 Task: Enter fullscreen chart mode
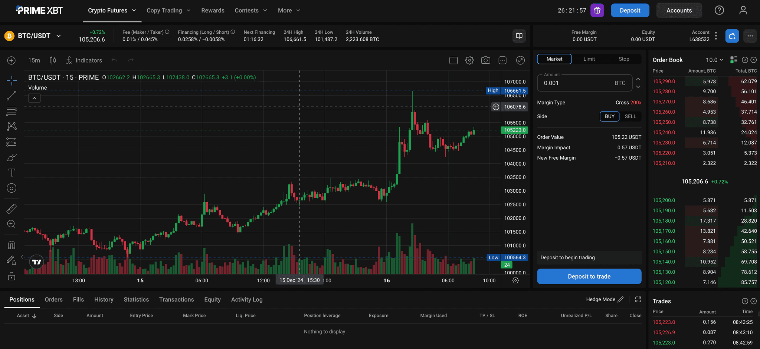click(520, 60)
